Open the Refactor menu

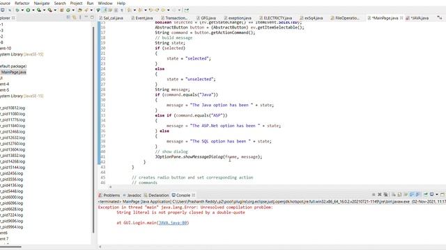[22, 3]
